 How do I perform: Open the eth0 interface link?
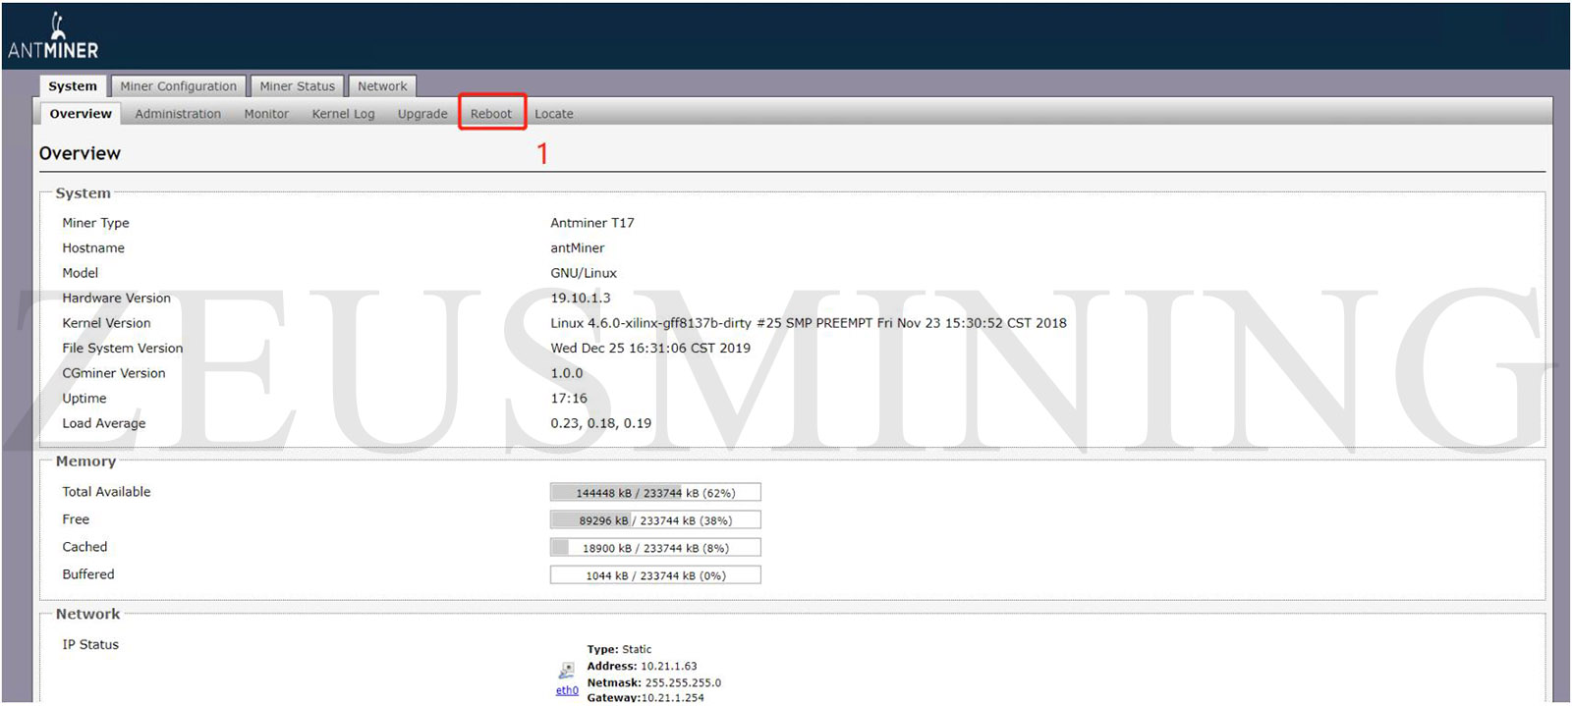567,690
